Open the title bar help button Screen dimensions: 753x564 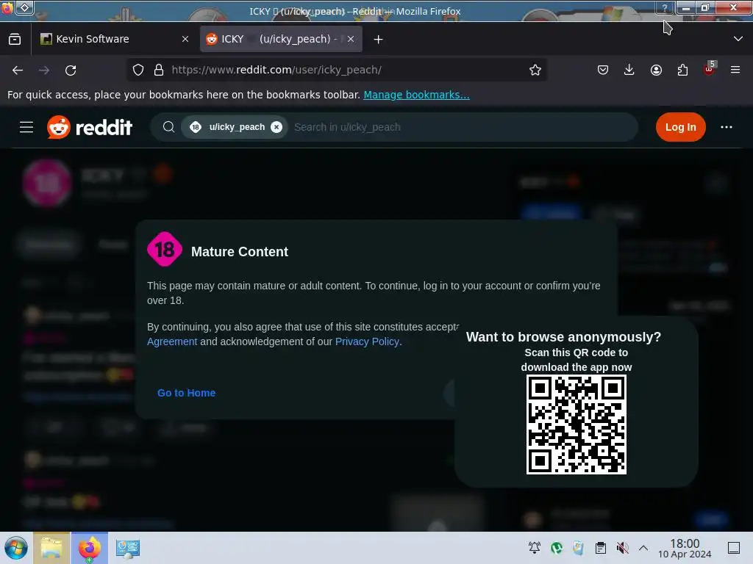click(665, 7)
